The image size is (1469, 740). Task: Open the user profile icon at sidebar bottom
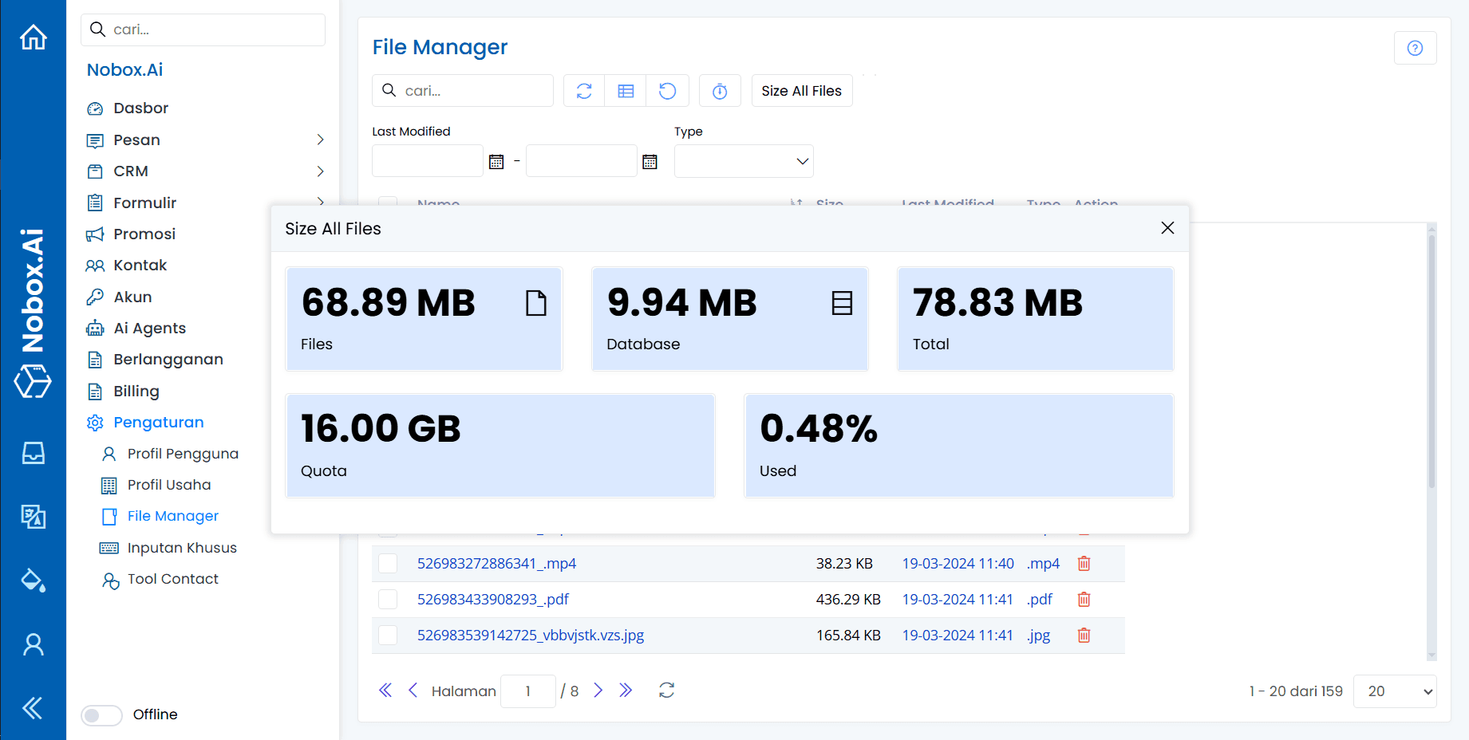[33, 644]
